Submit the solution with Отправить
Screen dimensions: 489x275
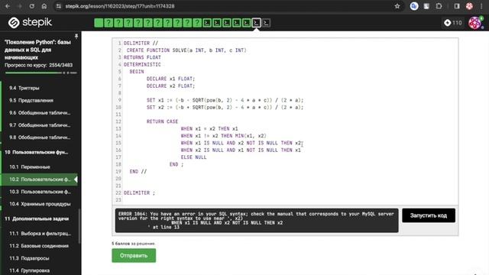point(134,255)
